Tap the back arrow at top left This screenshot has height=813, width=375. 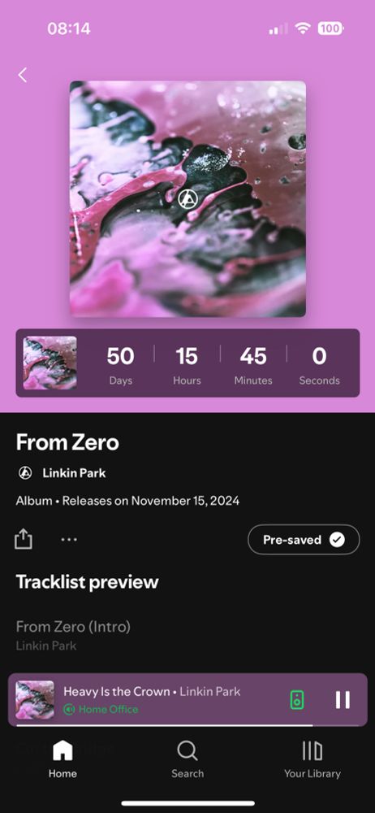22,75
